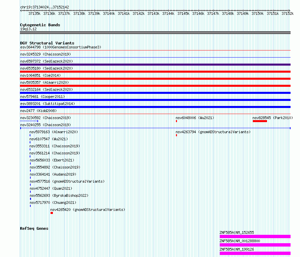
Task: Select nsv5562693 (ByrskaBishop2022) label
Action: [x=59, y=195]
